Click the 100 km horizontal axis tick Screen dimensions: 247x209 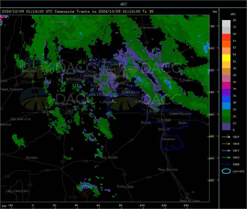click(142, 205)
